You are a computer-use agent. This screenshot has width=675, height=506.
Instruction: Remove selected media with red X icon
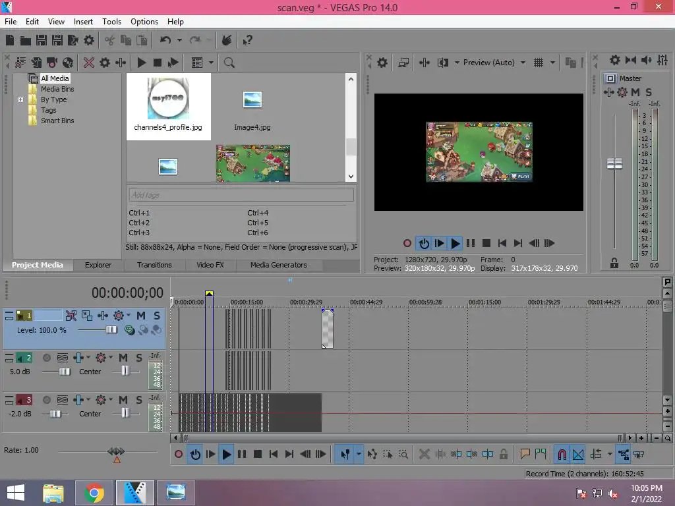89,63
